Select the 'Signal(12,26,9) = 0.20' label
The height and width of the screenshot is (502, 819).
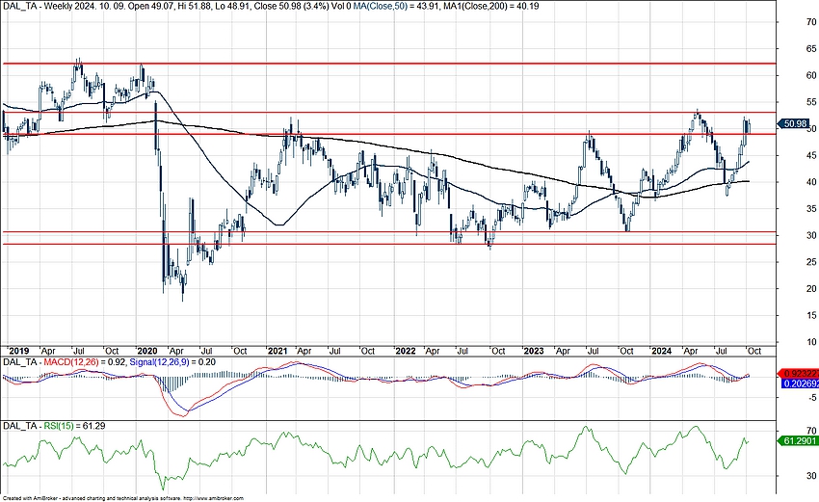point(172,362)
